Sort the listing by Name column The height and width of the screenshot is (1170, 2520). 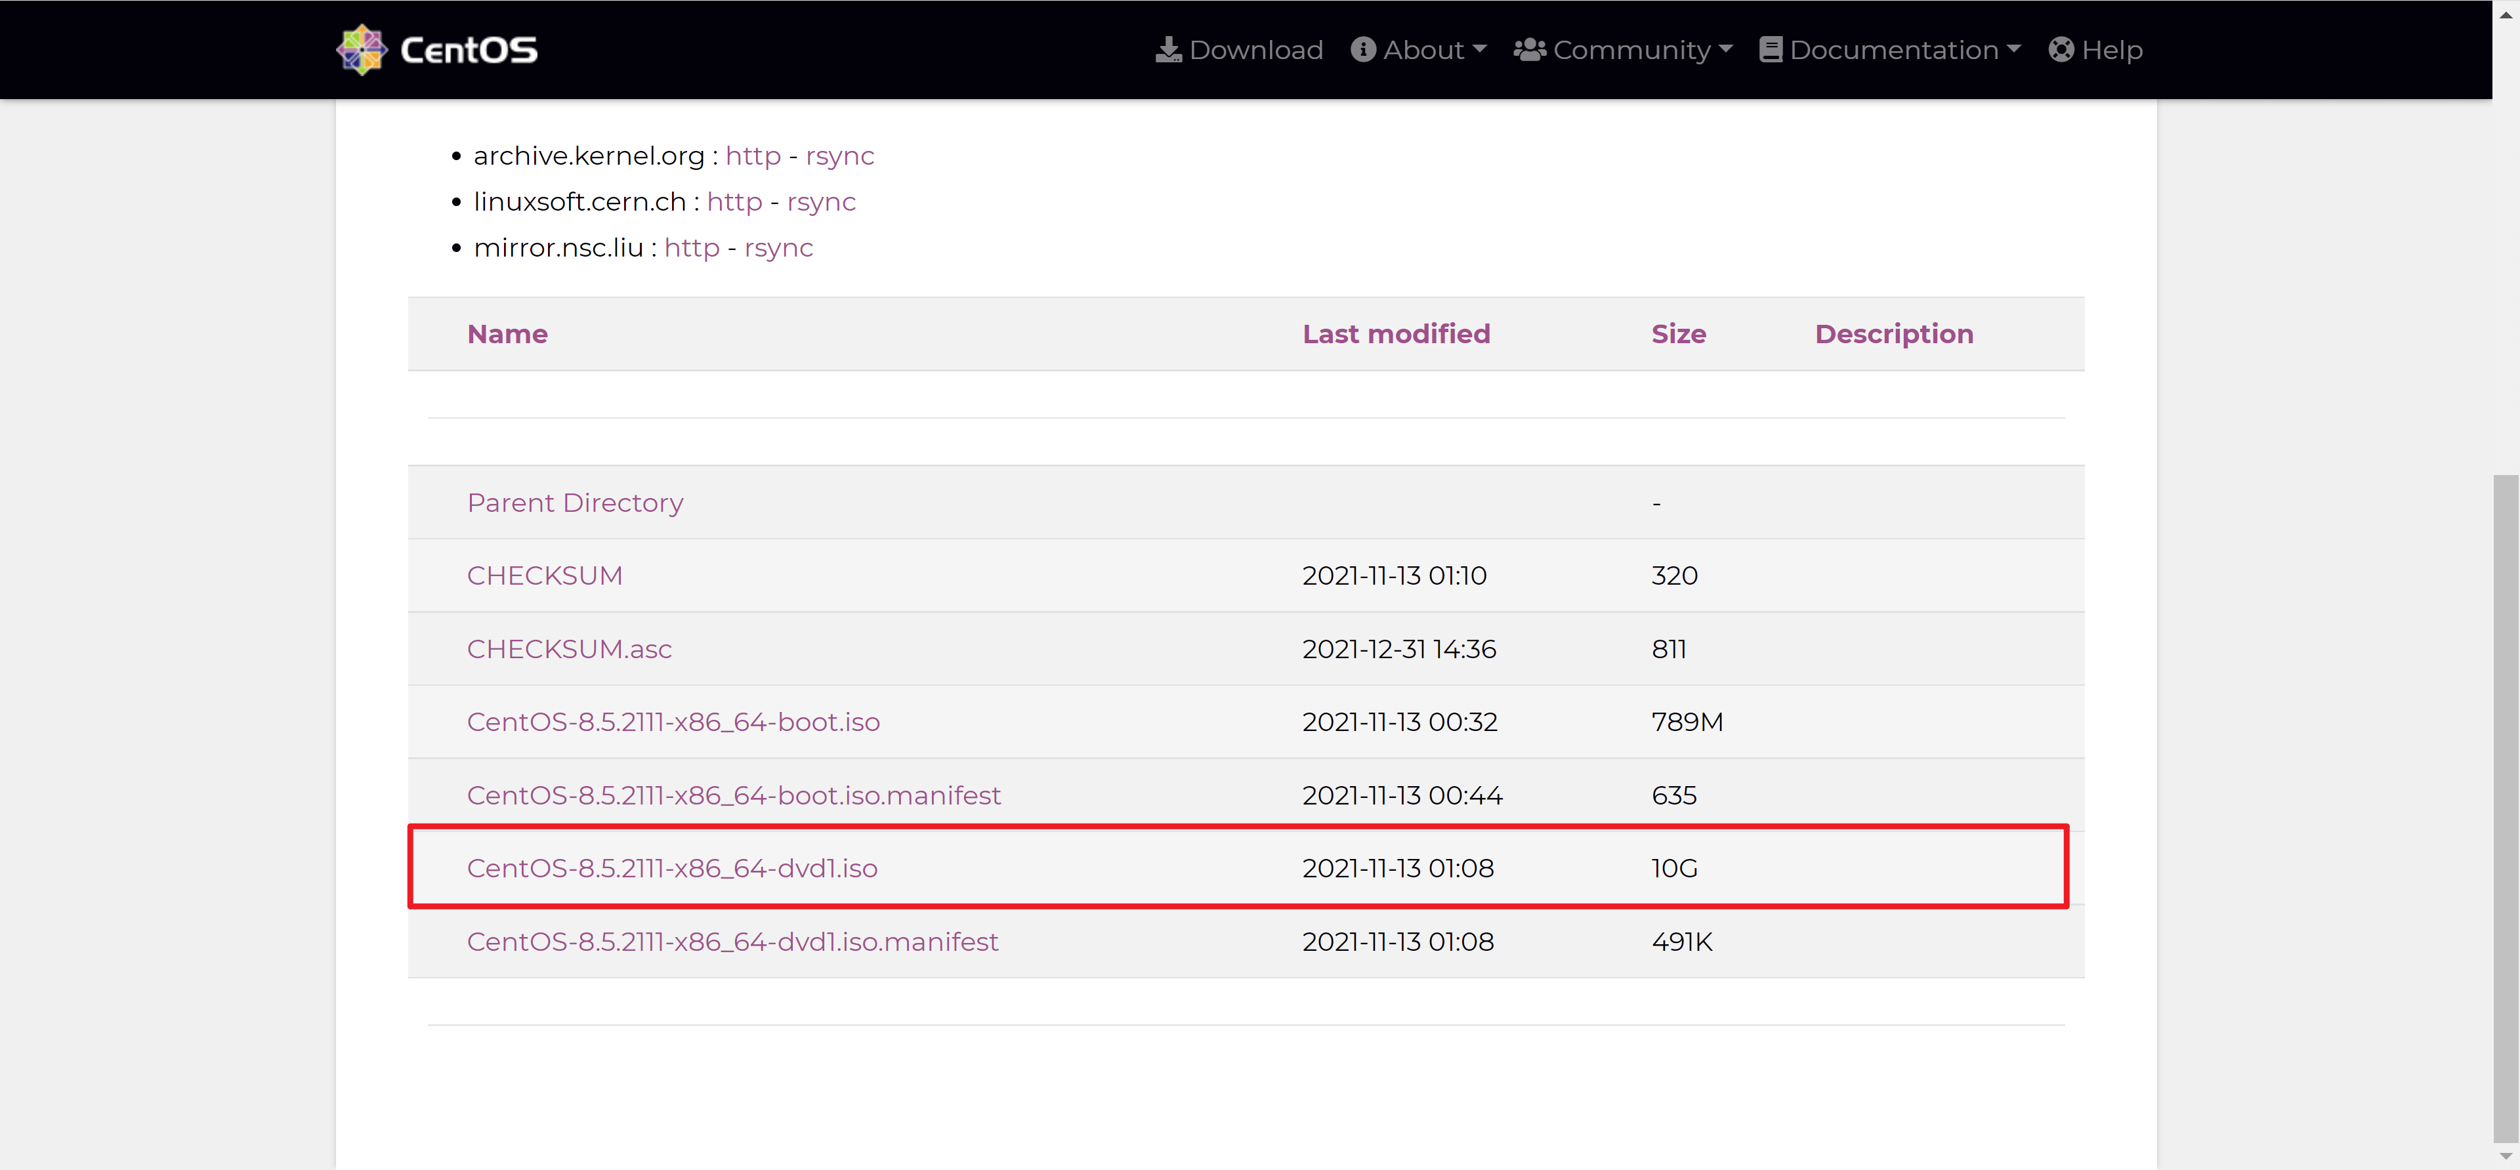(x=507, y=333)
